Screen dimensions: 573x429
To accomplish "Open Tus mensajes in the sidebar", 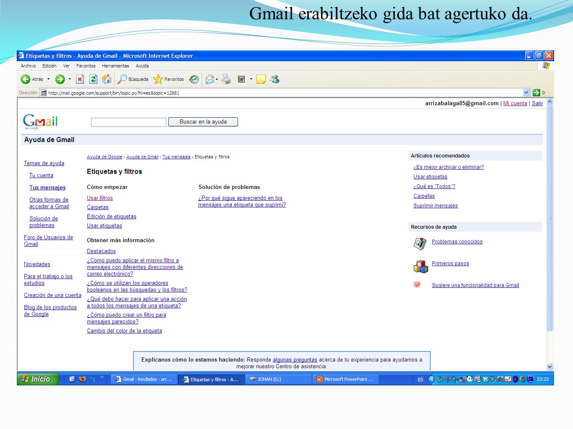I will [x=47, y=187].
